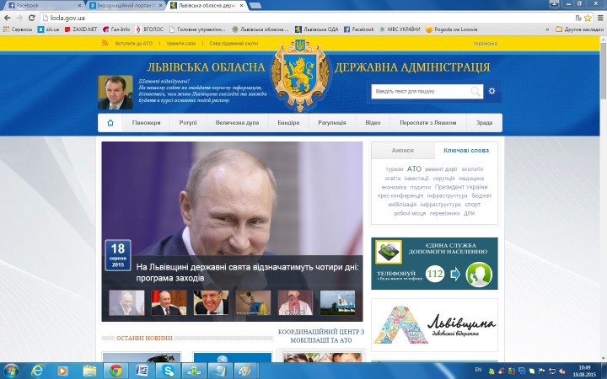Open the Chrome menu hamburger icon
This screenshot has width=607, height=379.
pos(599,17)
